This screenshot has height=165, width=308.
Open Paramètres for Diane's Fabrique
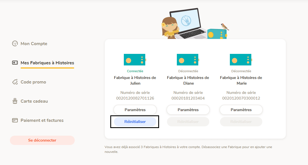(188, 110)
